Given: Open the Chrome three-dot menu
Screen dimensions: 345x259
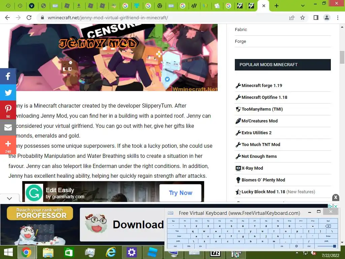Looking at the screenshot, I should (338, 18).
